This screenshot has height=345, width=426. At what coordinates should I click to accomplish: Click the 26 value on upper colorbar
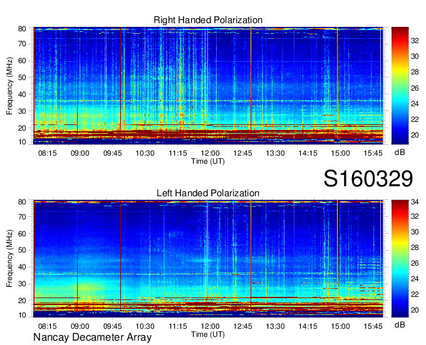click(x=415, y=88)
